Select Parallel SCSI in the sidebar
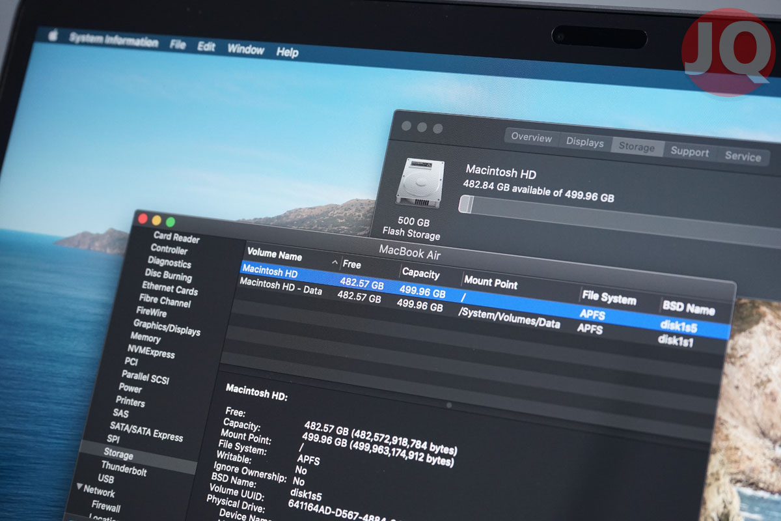Screen dimensions: 781x521 (x=145, y=376)
